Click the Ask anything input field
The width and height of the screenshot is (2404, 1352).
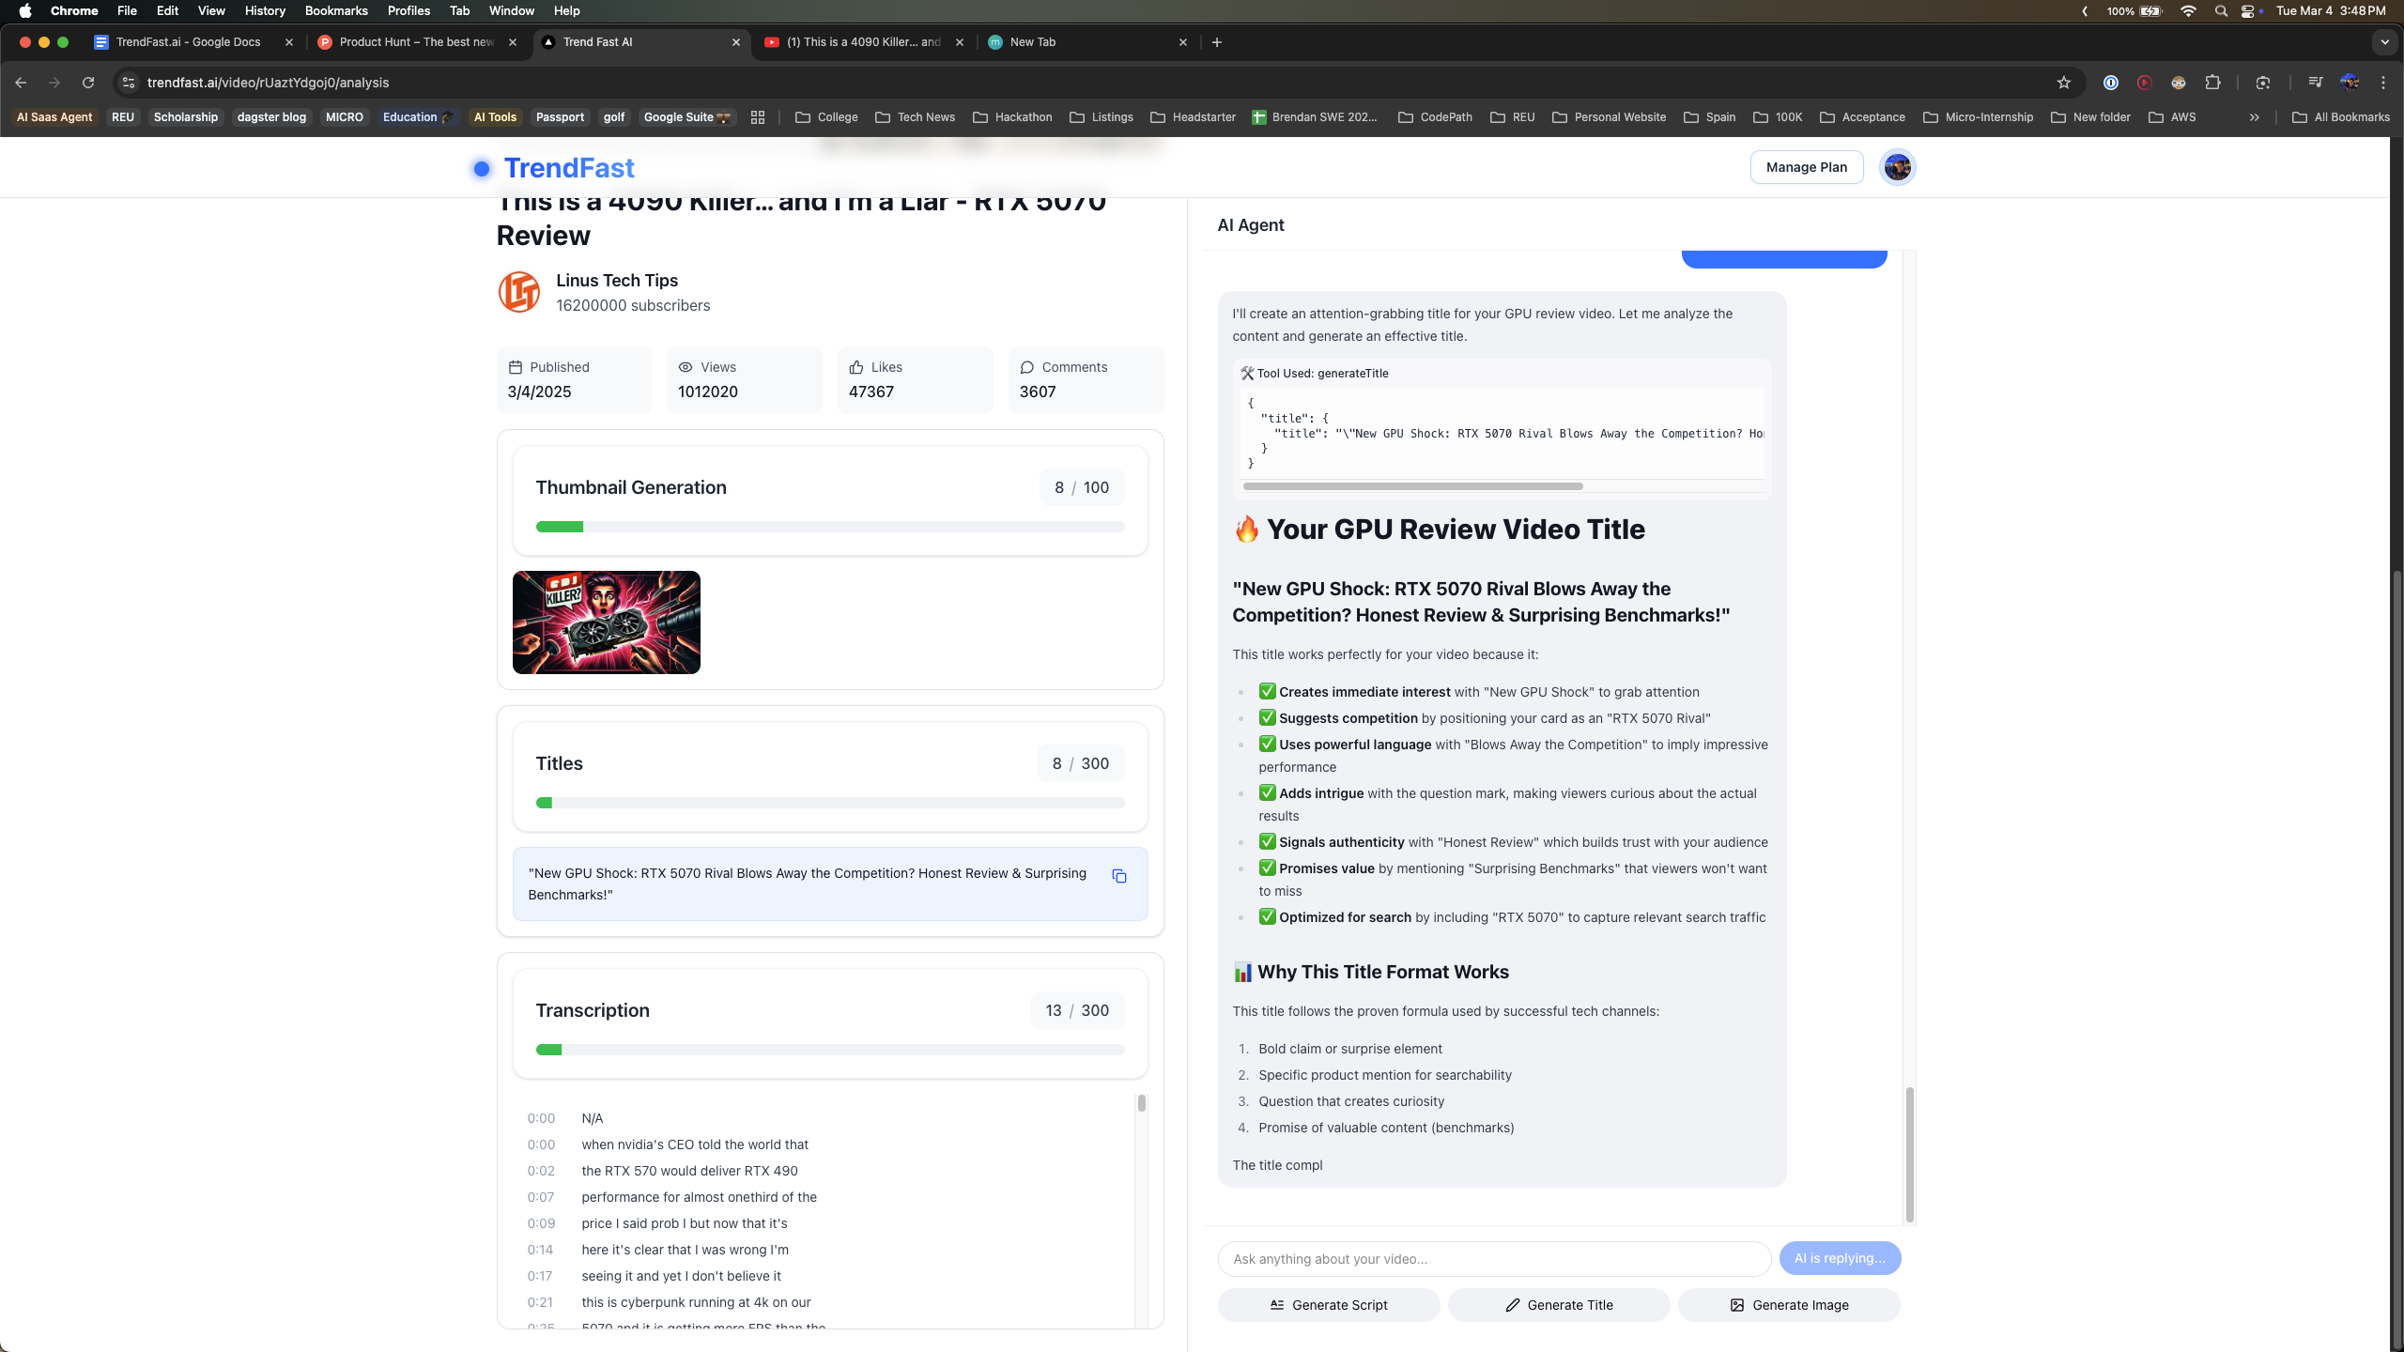click(x=1493, y=1259)
